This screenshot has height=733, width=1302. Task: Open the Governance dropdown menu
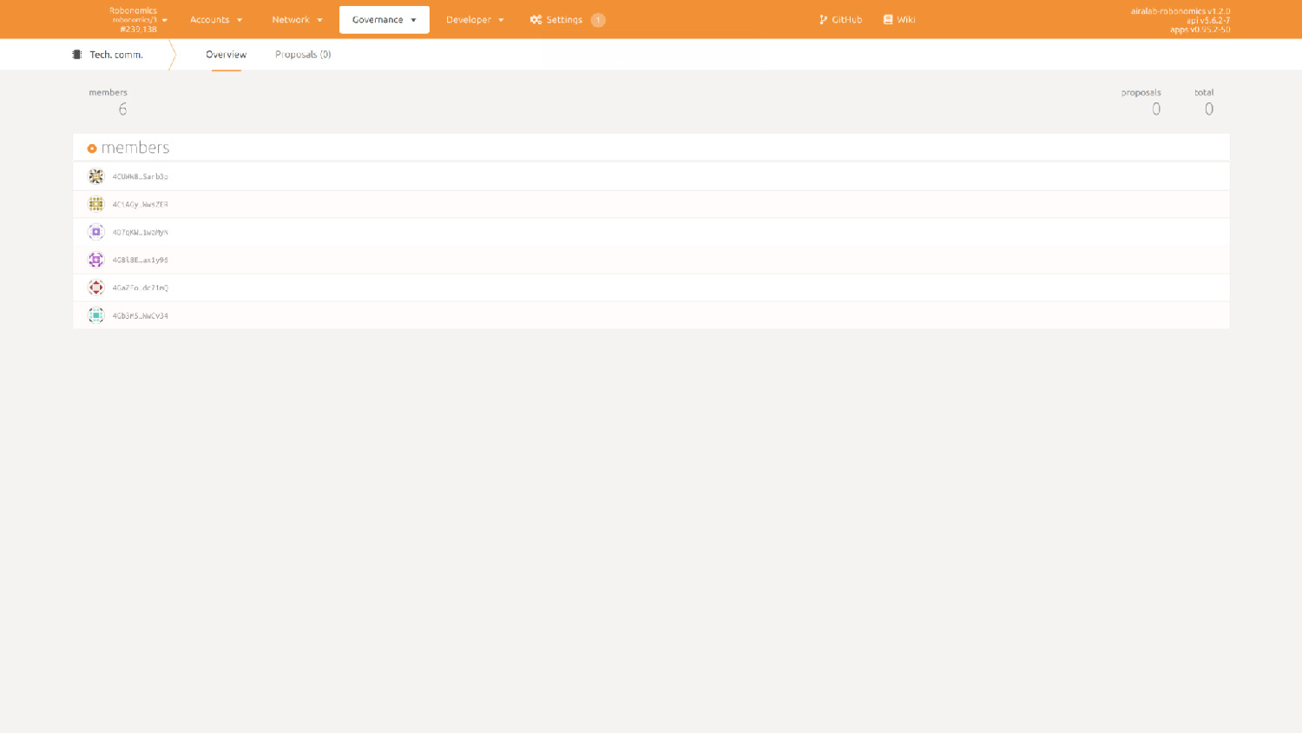pyautogui.click(x=384, y=19)
